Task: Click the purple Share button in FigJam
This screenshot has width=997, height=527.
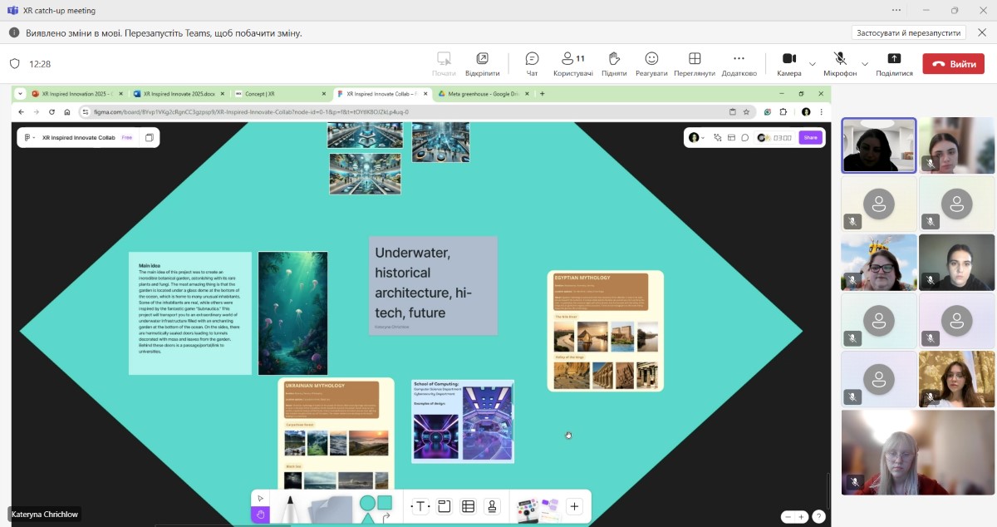Action: pyautogui.click(x=810, y=137)
